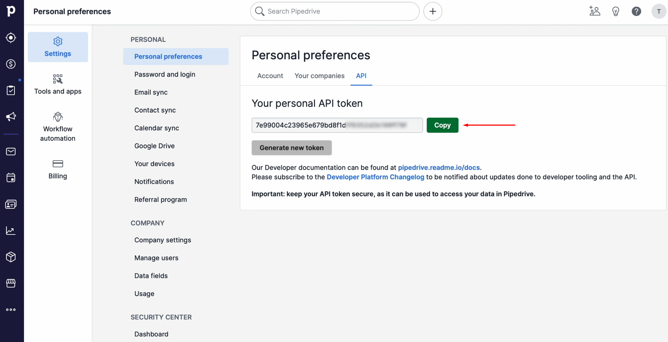Focus the Search Pipedrive field

[335, 11]
